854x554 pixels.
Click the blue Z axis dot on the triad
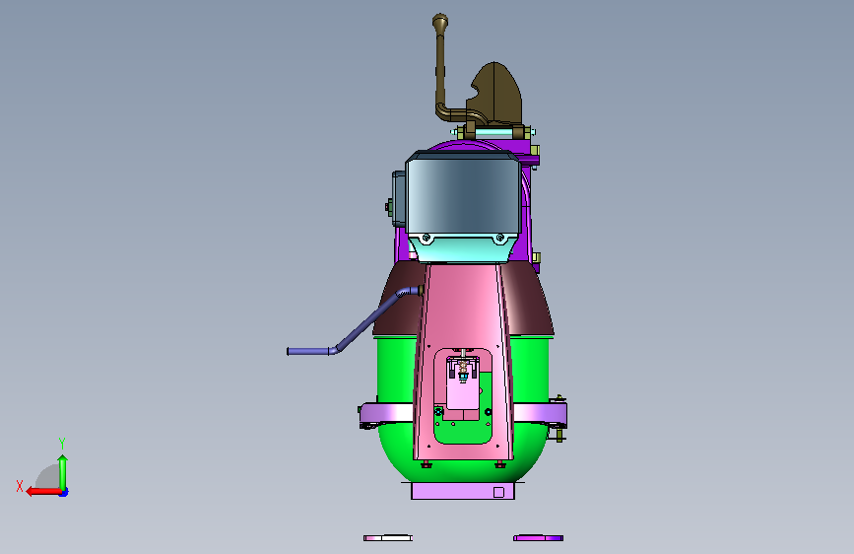[64, 492]
